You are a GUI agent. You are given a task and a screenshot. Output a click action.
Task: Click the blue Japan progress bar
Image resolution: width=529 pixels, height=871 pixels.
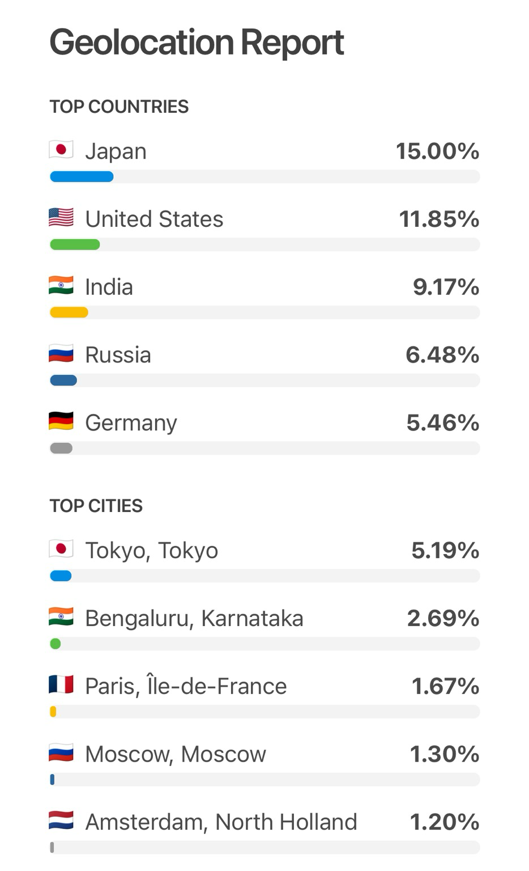point(82,177)
